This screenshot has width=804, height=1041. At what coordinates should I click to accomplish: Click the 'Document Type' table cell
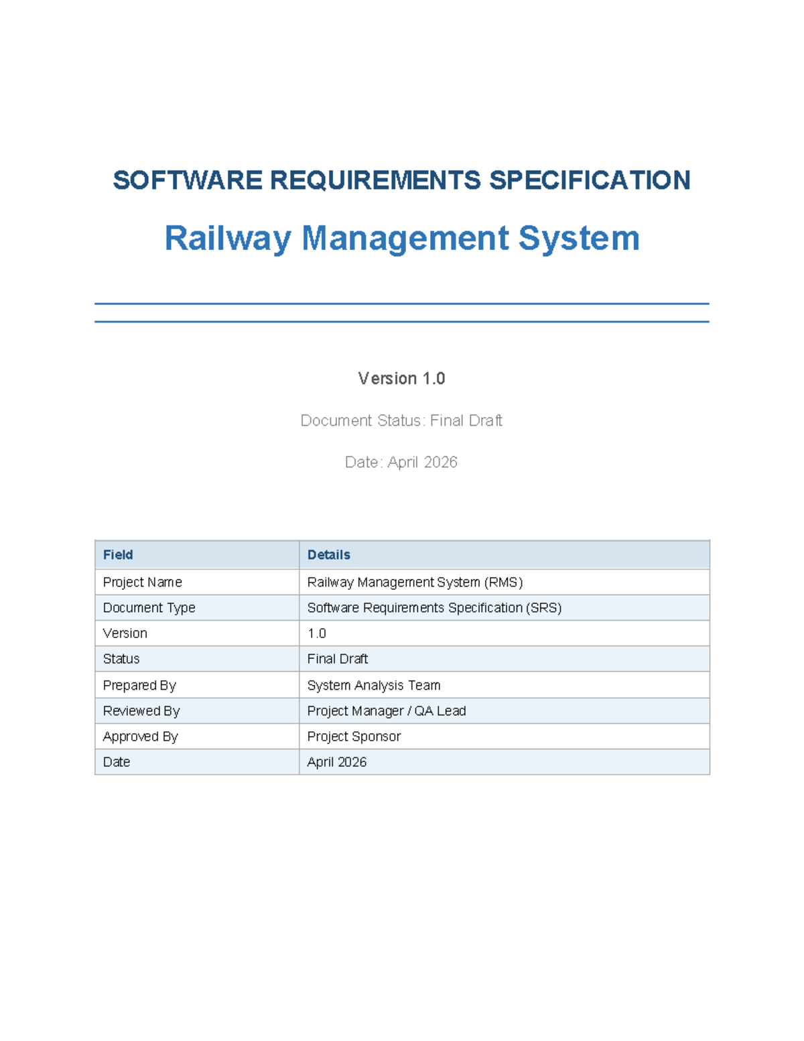[197, 607]
